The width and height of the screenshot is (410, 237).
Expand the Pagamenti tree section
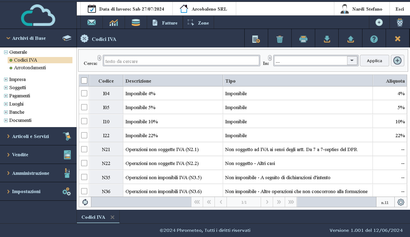coord(5,96)
